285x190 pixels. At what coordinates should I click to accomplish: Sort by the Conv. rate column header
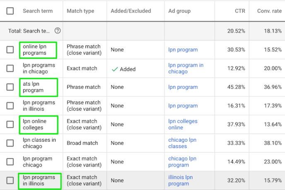pos(269,11)
